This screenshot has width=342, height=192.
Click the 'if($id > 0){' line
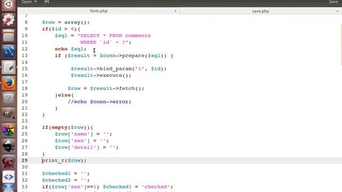tap(61, 29)
